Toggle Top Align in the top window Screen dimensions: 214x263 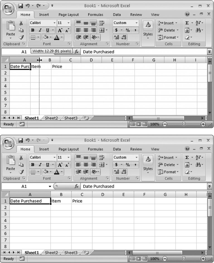click(x=78, y=23)
